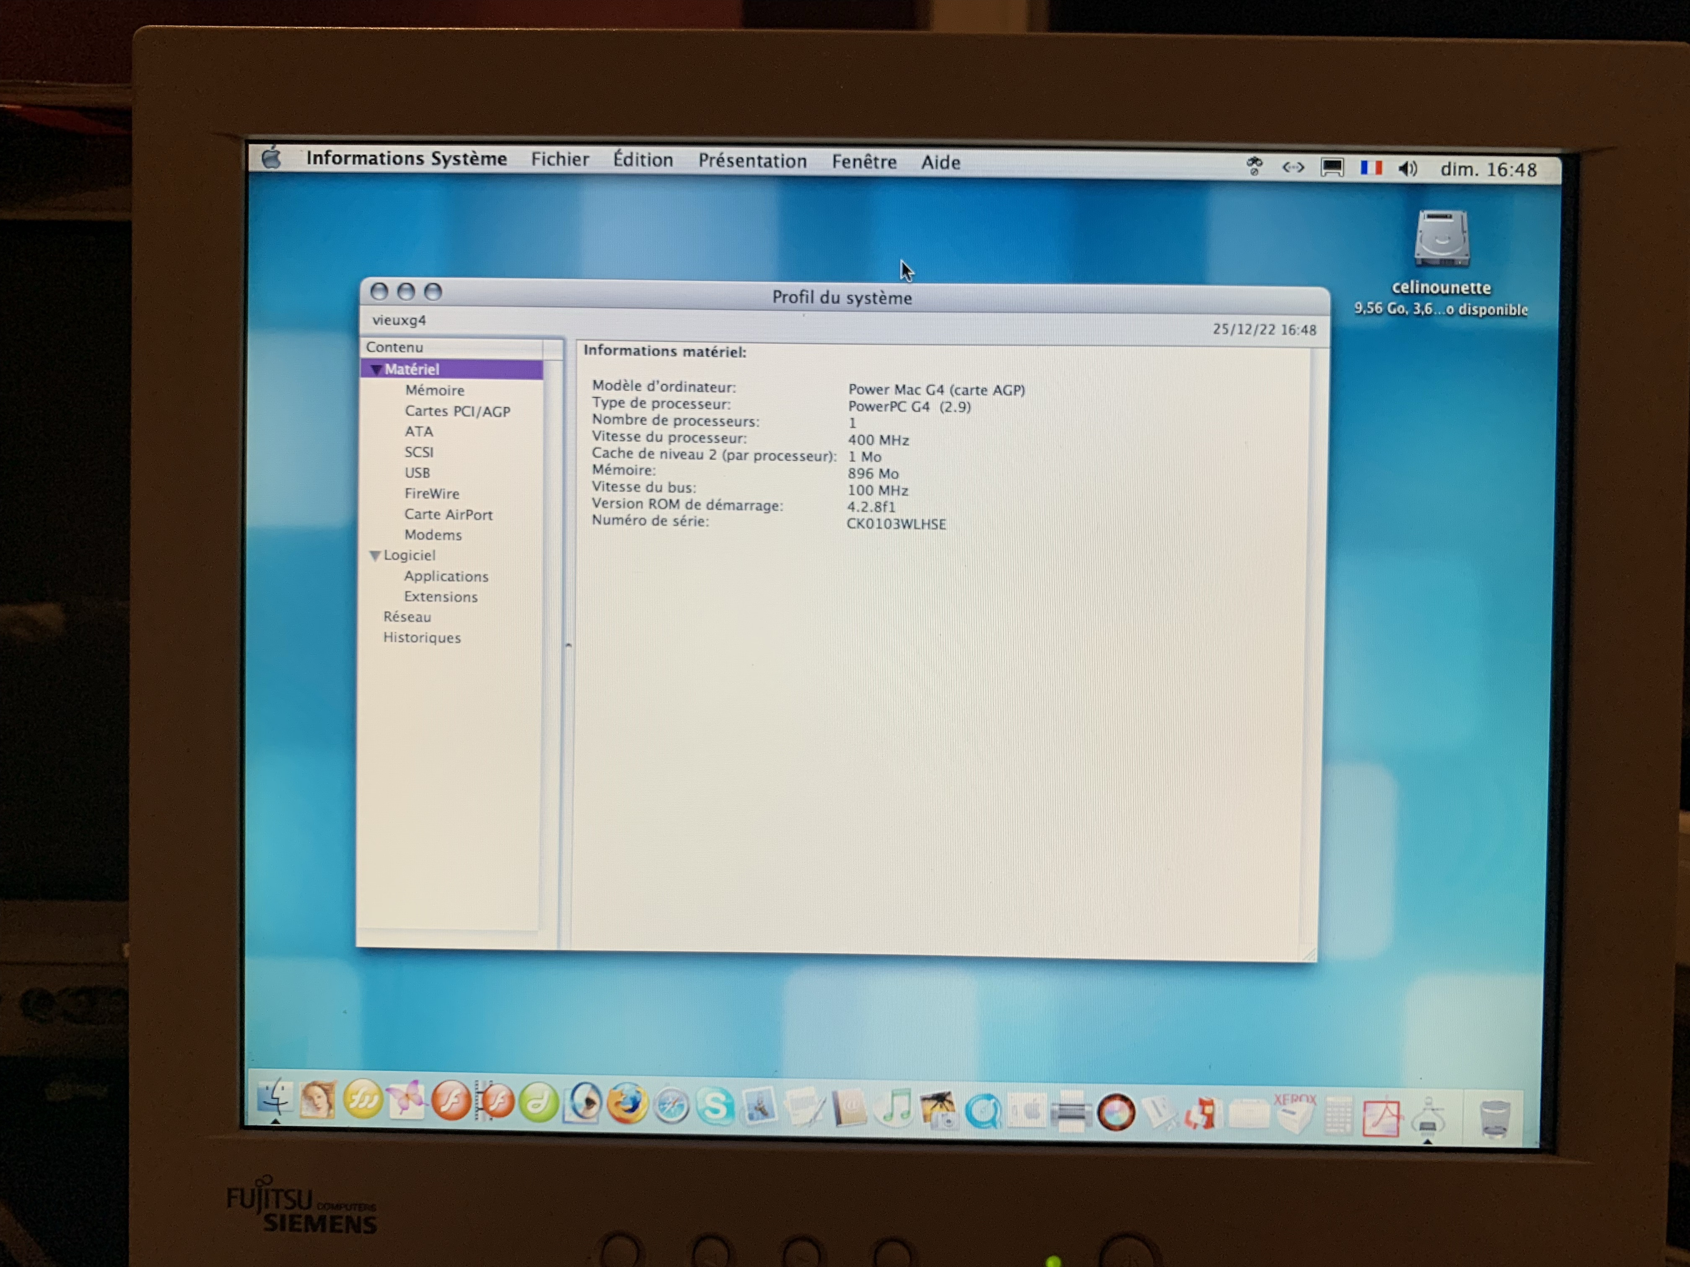Select Réseau in the sidebar
Screen dimensions: 1690x1267
[x=407, y=616]
